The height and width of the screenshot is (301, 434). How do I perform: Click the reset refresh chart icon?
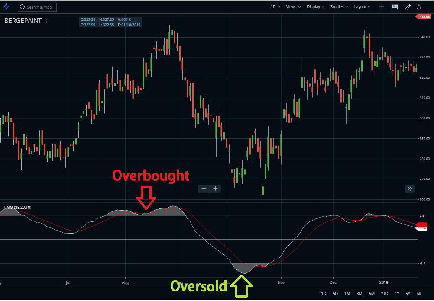[419, 7]
